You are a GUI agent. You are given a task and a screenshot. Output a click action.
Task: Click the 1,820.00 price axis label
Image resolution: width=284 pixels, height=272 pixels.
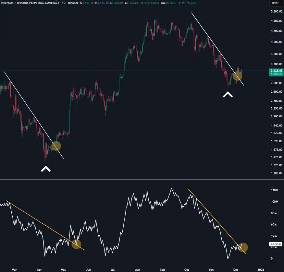tap(277, 133)
